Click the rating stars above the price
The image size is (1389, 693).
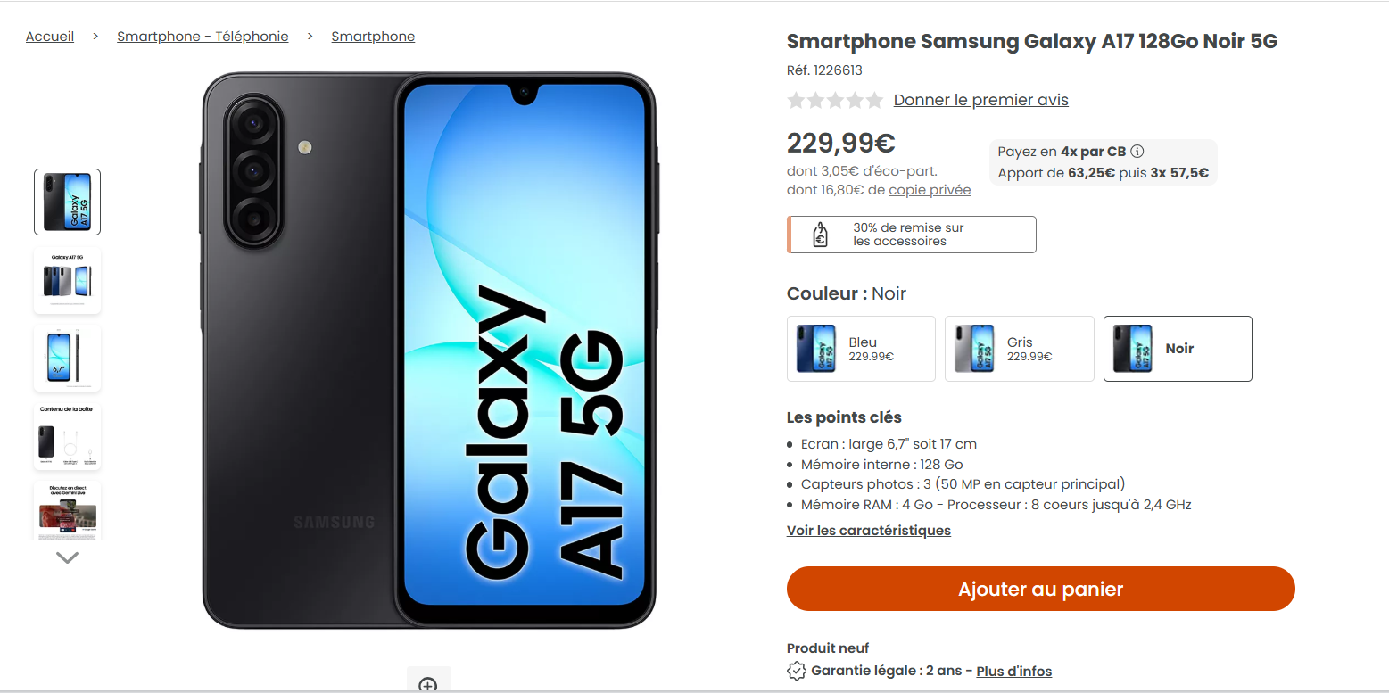tap(835, 100)
